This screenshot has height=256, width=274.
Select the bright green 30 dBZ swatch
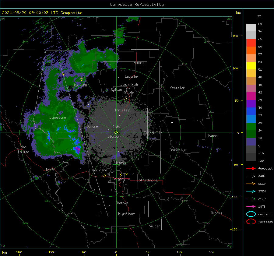(251, 127)
